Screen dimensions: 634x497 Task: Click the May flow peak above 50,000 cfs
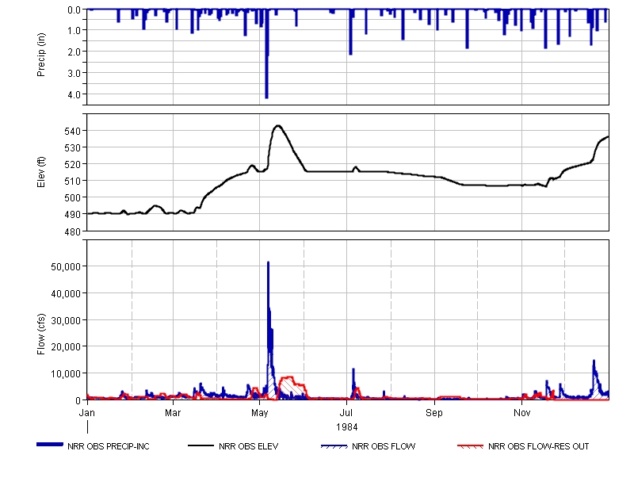[268, 264]
